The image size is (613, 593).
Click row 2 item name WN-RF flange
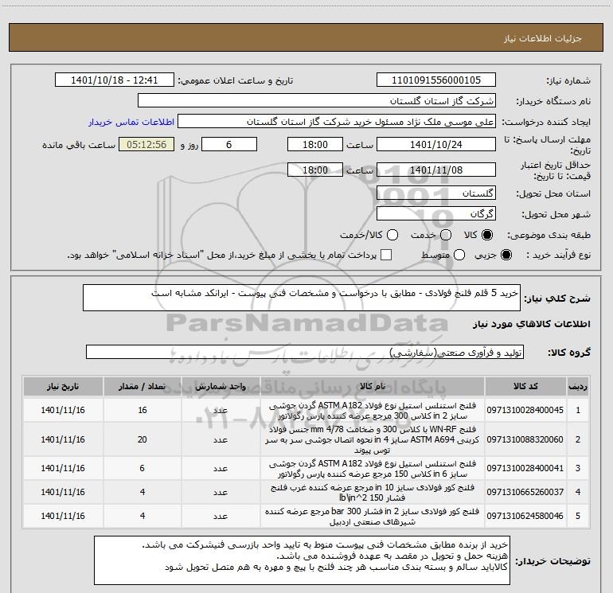(373, 439)
